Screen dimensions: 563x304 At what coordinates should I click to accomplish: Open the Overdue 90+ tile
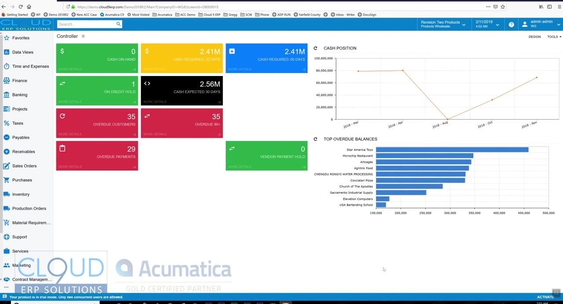(182, 123)
